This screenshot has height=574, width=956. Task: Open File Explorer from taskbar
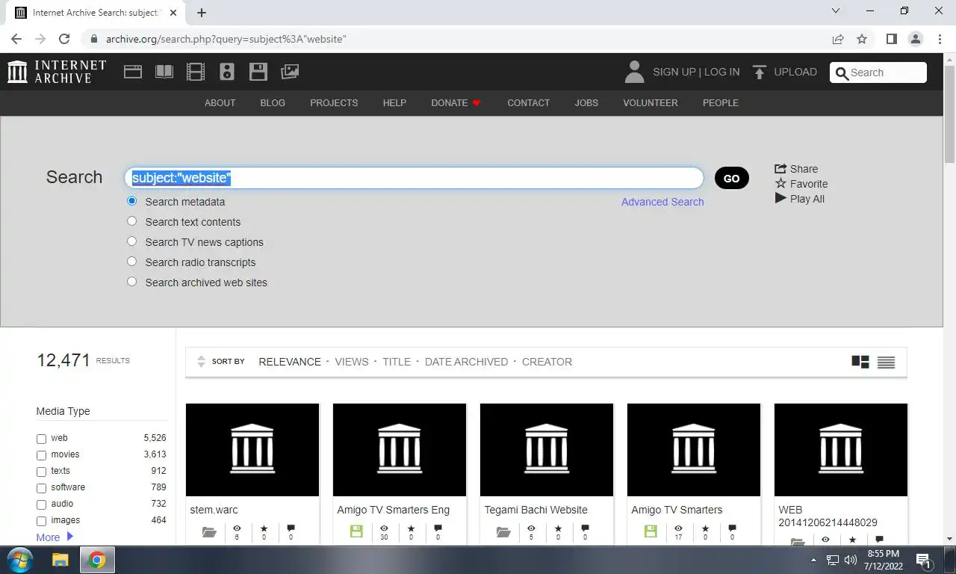(x=60, y=560)
